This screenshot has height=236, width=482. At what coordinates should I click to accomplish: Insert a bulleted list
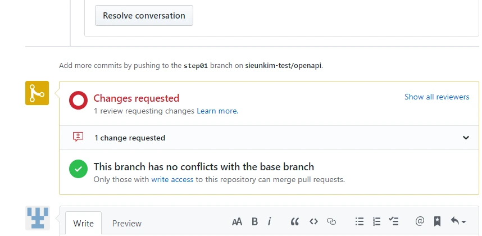(360, 222)
